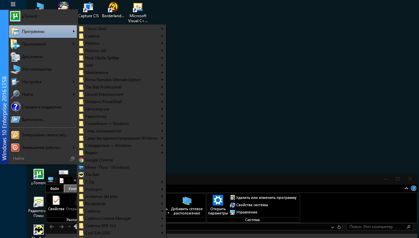Go forward in Explorer navigation
419x238 pixels.
(61, 227)
